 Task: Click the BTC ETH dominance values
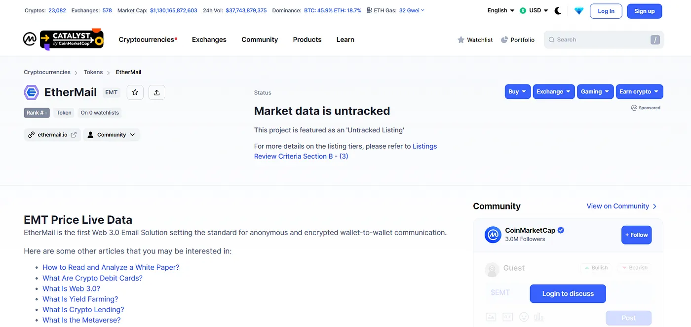pyautogui.click(x=333, y=10)
